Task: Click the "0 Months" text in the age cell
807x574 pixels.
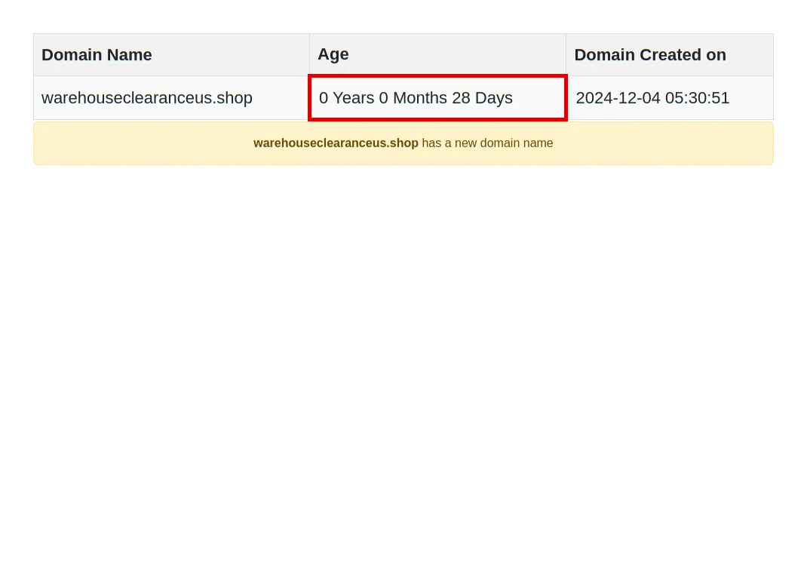Action: (x=413, y=98)
